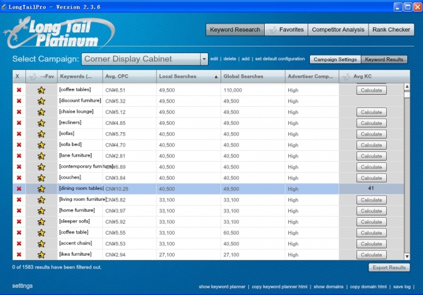Click the show domains link
This screenshot has width=423, height=295.
tap(329, 287)
